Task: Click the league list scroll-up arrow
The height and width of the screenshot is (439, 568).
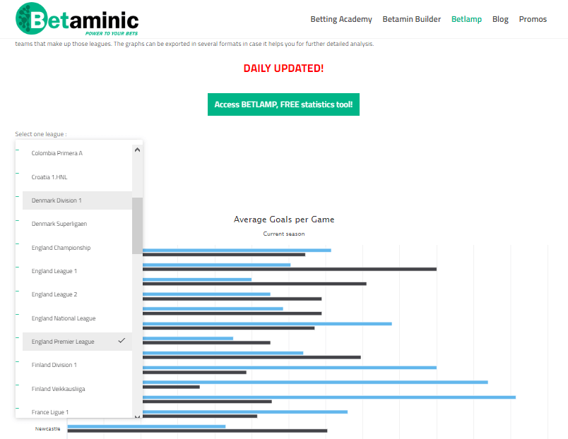Action: point(137,150)
